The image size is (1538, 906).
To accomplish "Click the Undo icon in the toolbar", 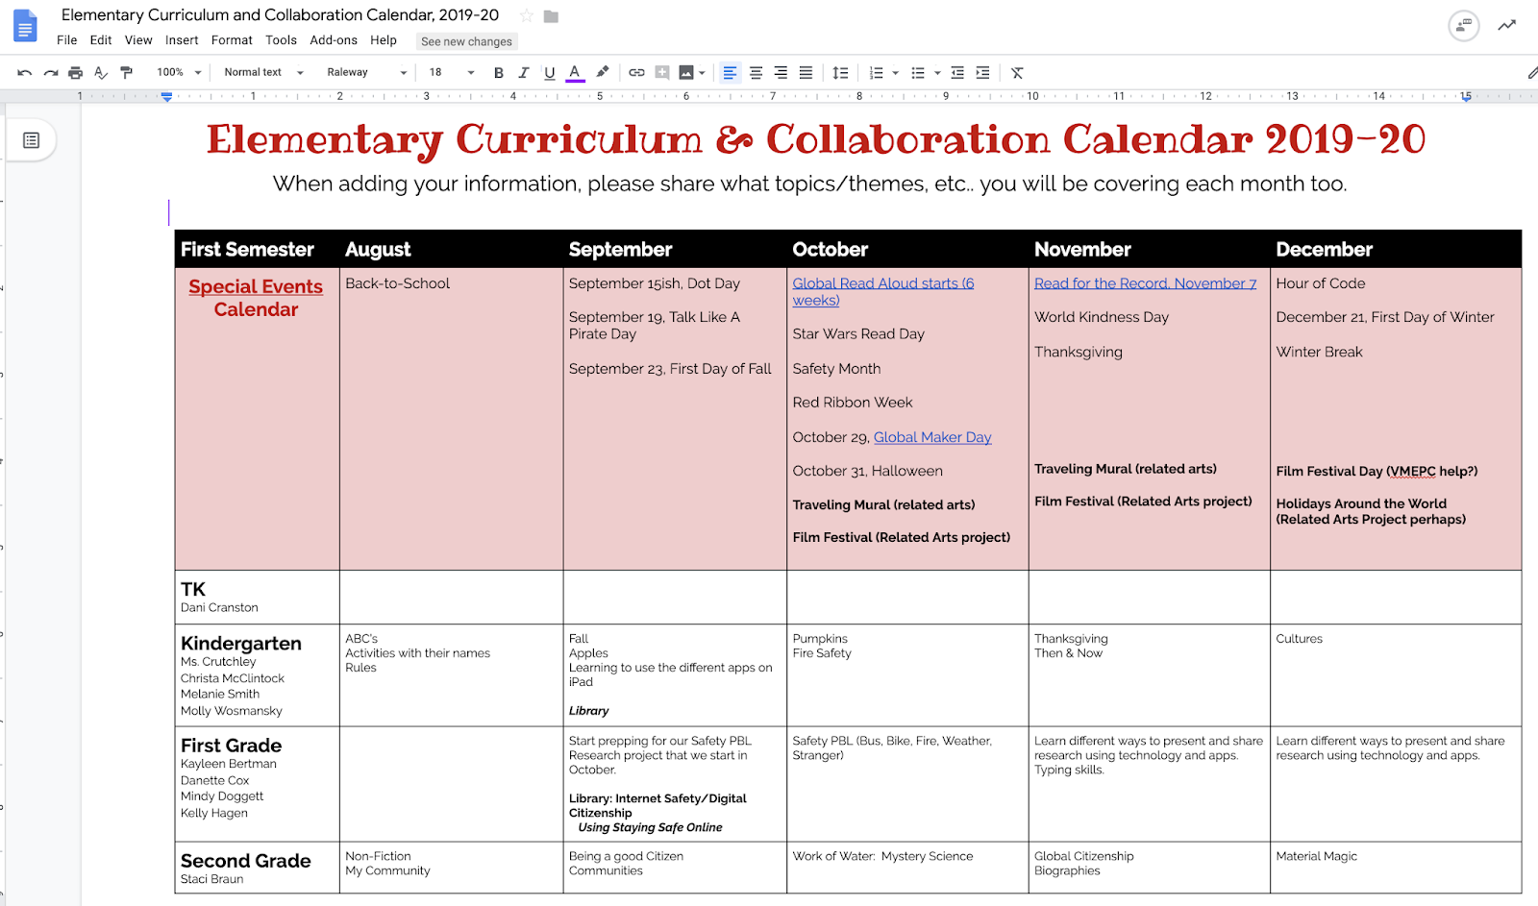I will pos(24,72).
